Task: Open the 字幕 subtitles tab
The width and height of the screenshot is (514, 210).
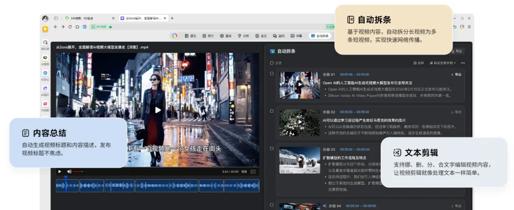Action: [296, 36]
